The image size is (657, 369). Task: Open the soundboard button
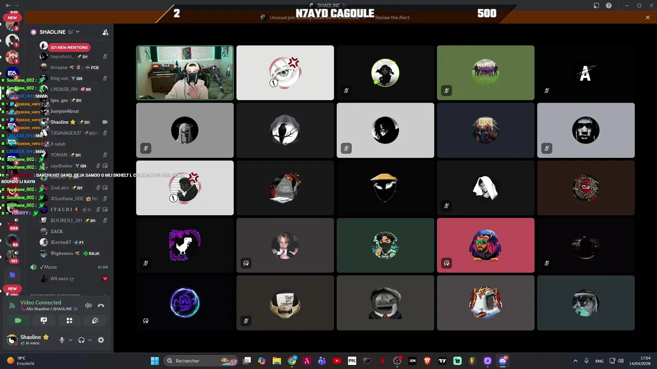[95, 320]
